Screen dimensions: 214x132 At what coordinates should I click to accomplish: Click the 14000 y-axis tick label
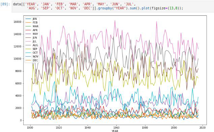(x=18, y=34)
